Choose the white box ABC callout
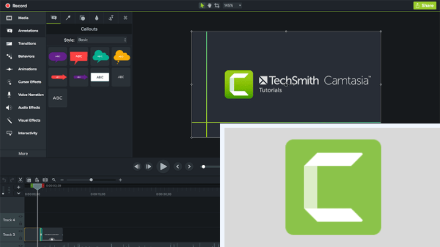This screenshot has height=247, width=440. pyautogui.click(x=100, y=77)
